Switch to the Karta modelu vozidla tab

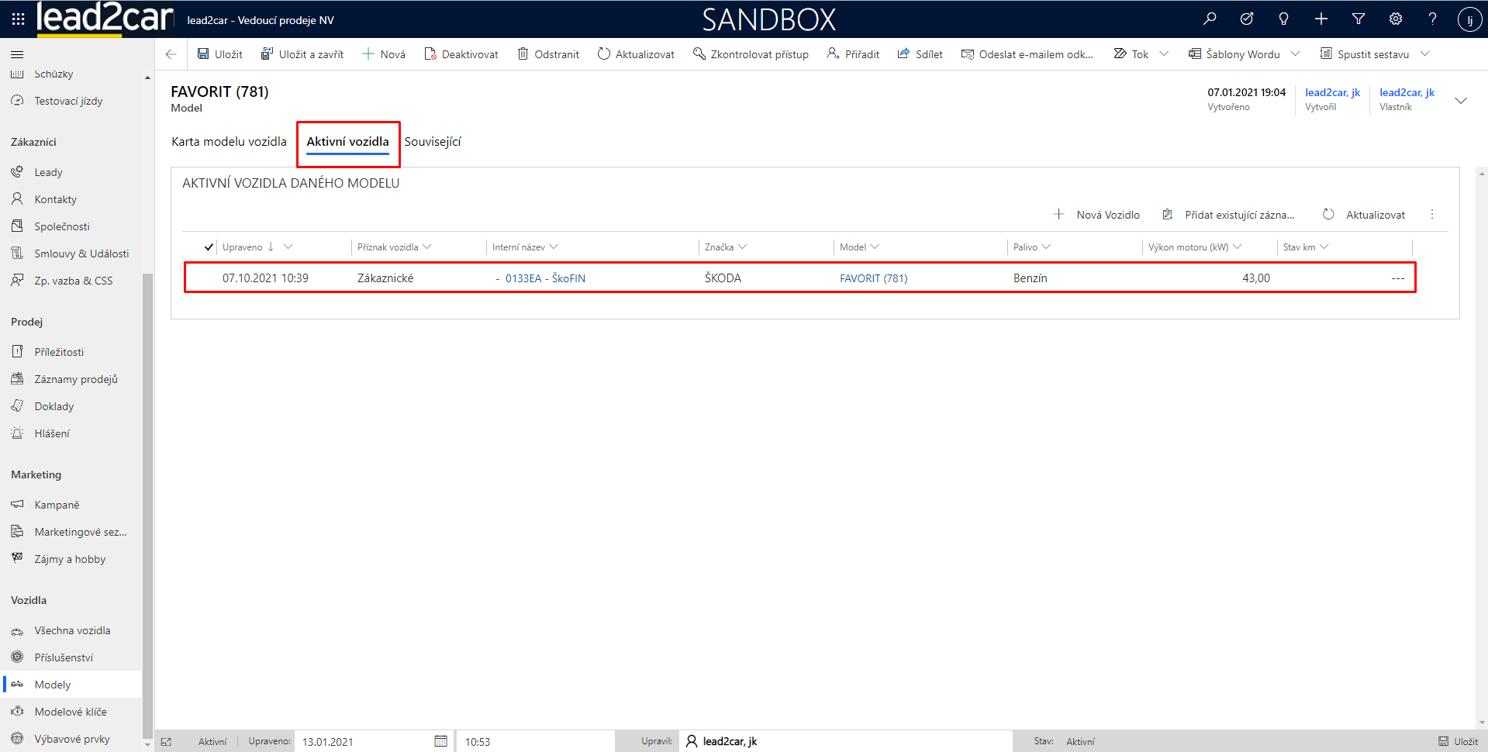pos(229,142)
